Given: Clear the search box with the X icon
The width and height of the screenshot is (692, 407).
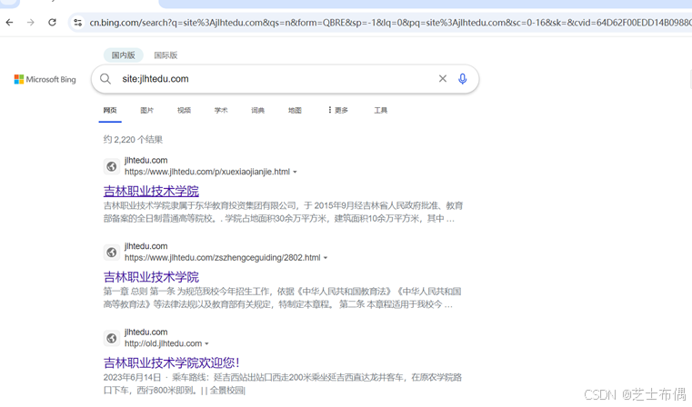Looking at the screenshot, I should 443,78.
